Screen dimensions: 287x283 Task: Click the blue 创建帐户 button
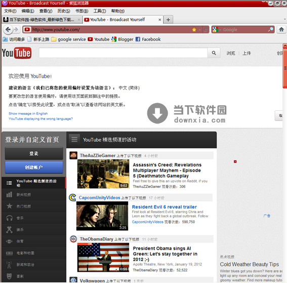click(x=34, y=167)
